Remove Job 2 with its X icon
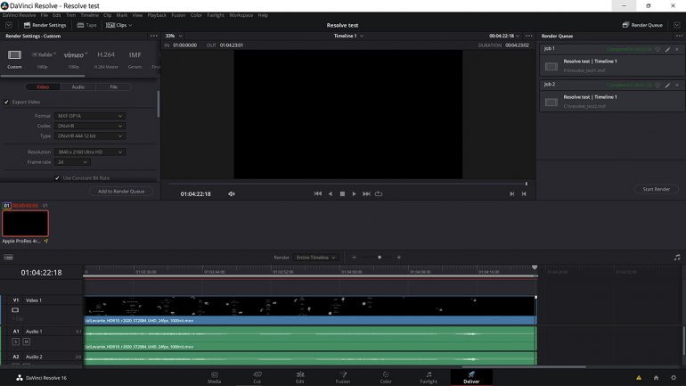 point(677,86)
